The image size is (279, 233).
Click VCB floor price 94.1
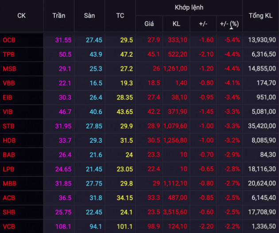pos(96,227)
